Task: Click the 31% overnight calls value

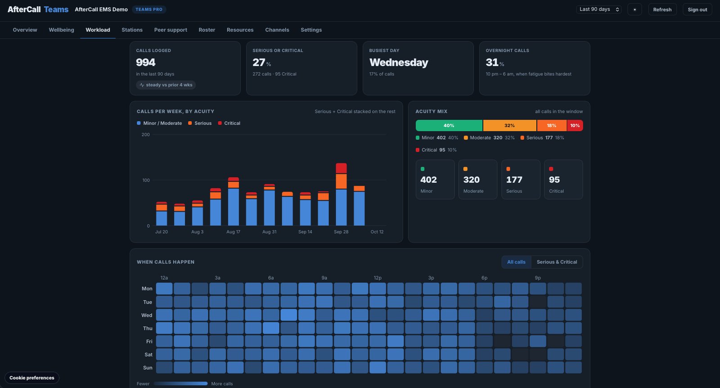Action: [495, 62]
